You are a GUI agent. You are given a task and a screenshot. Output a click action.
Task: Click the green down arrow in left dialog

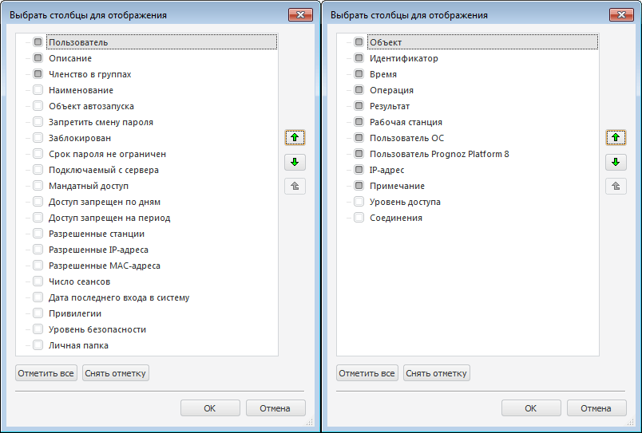[x=295, y=162]
